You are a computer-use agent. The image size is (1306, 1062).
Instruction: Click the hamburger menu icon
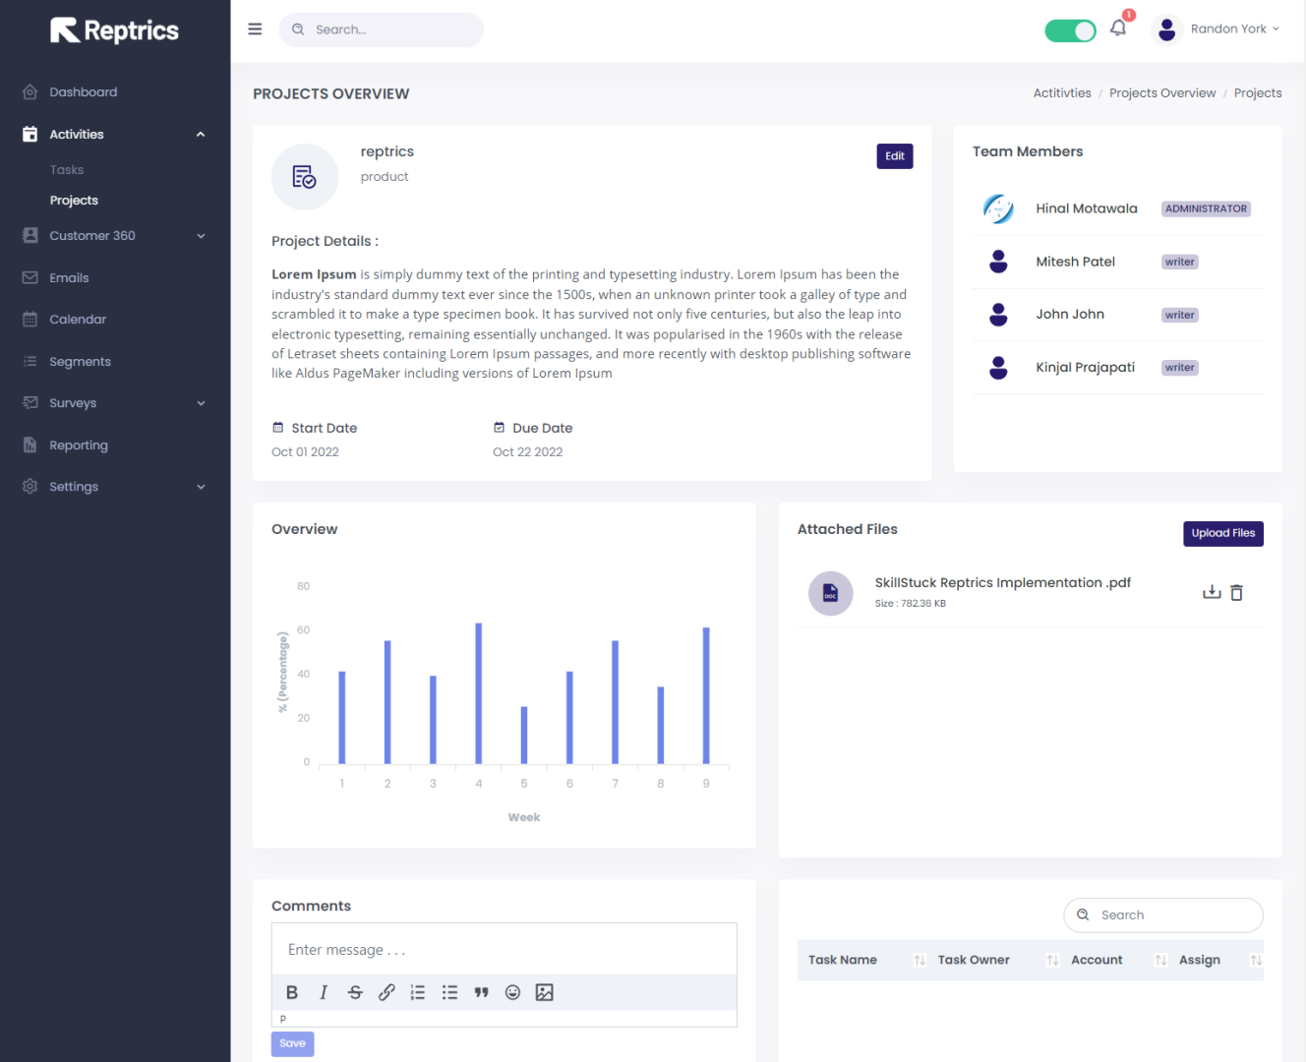[255, 29]
